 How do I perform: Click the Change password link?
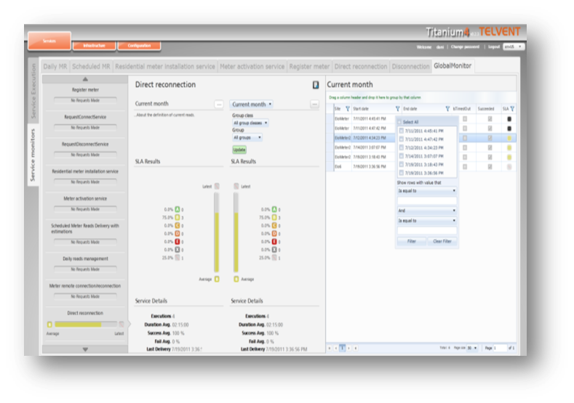pos(465,46)
